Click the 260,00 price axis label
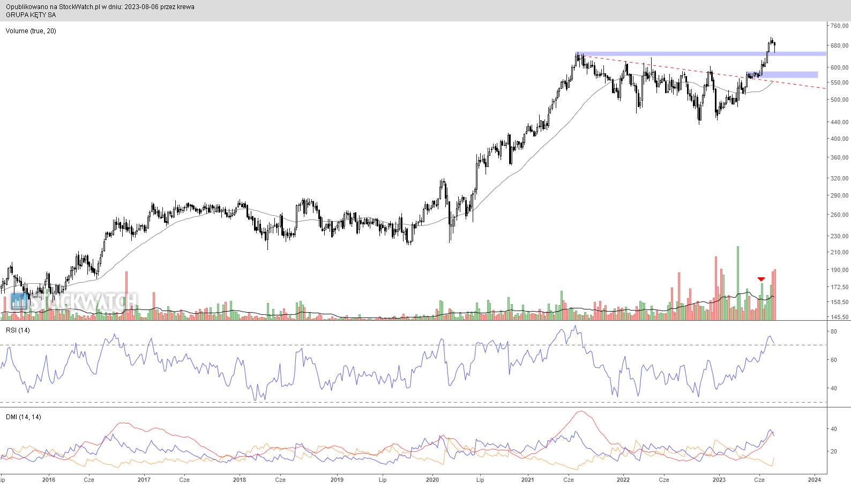 coord(840,215)
